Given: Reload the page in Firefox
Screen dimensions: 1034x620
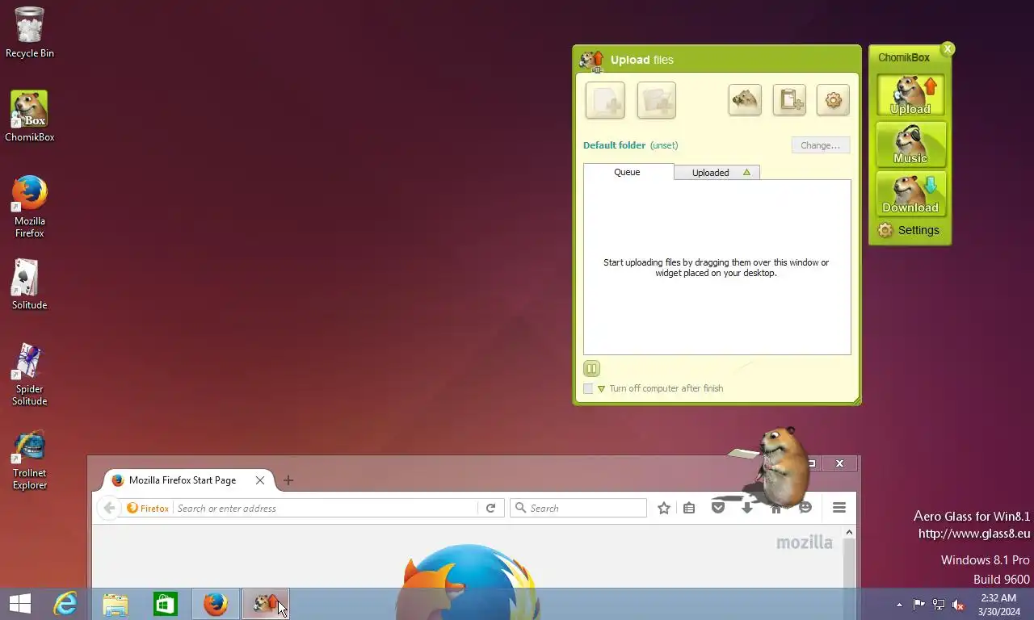Looking at the screenshot, I should pyautogui.click(x=490, y=508).
